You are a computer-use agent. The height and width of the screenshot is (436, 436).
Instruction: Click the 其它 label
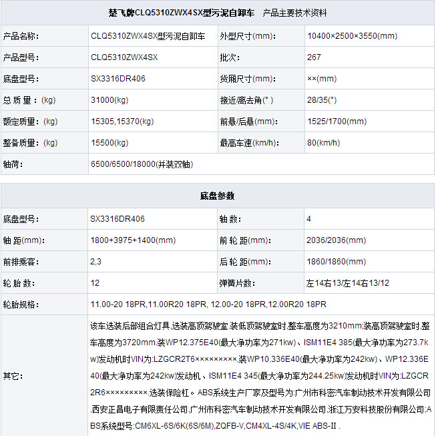tap(13, 376)
